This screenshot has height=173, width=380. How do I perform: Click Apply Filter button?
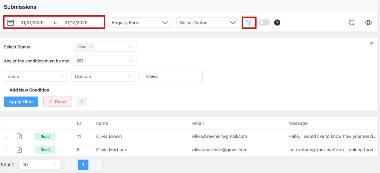point(21,102)
